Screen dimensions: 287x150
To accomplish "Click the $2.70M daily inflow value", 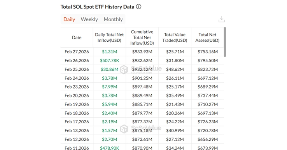I will pyautogui.click(x=109, y=139).
